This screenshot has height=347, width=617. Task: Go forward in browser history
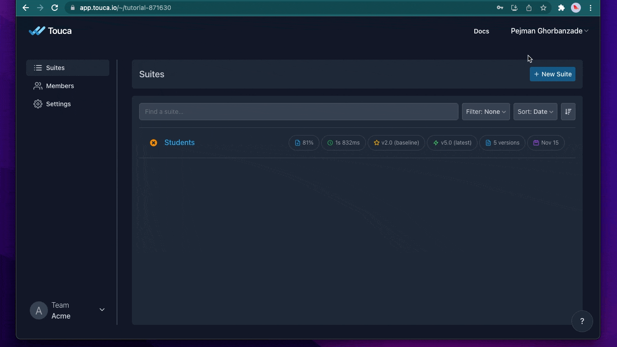point(40,8)
